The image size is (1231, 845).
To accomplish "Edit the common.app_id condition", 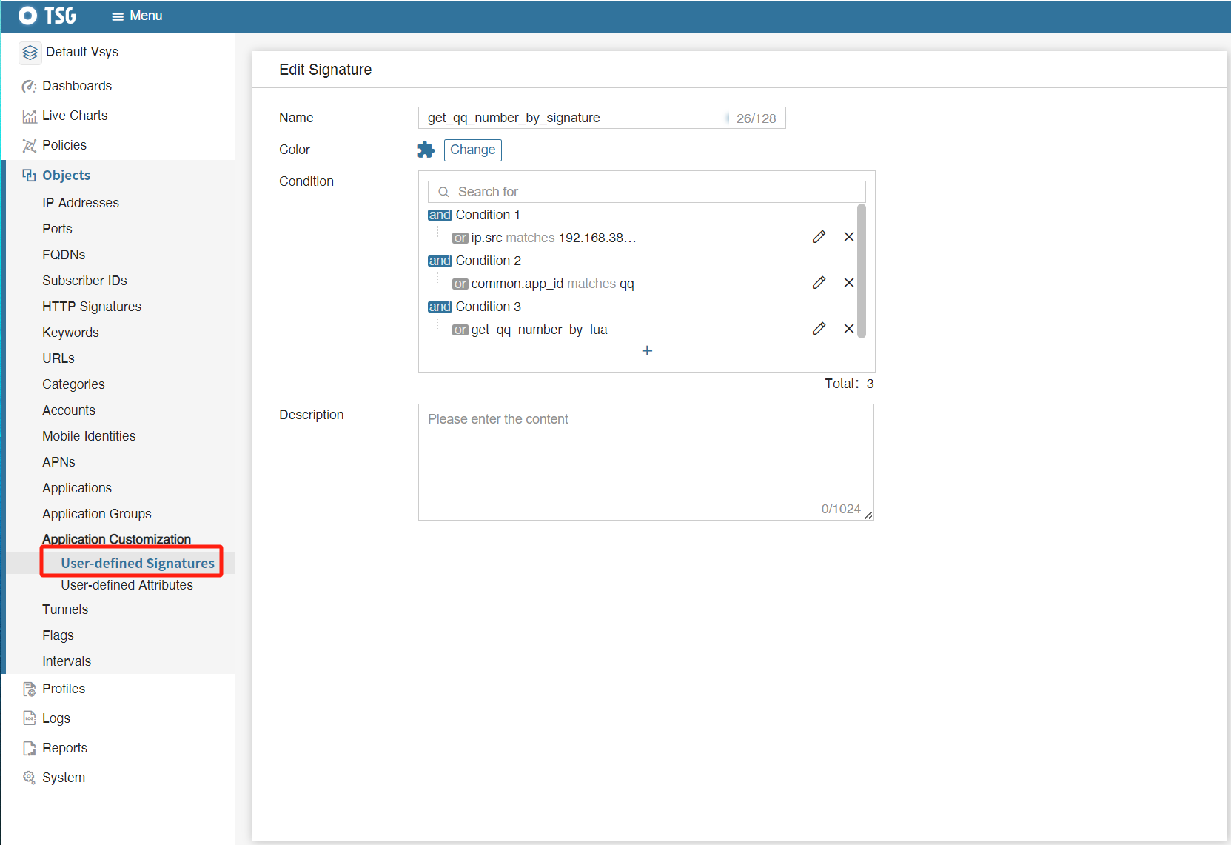I will click(819, 283).
